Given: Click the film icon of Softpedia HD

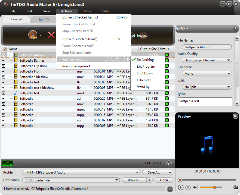Looking at the screenshot, I should (16, 71).
